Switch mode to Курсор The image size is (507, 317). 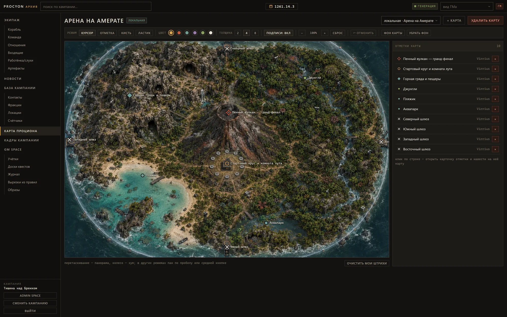tap(87, 33)
